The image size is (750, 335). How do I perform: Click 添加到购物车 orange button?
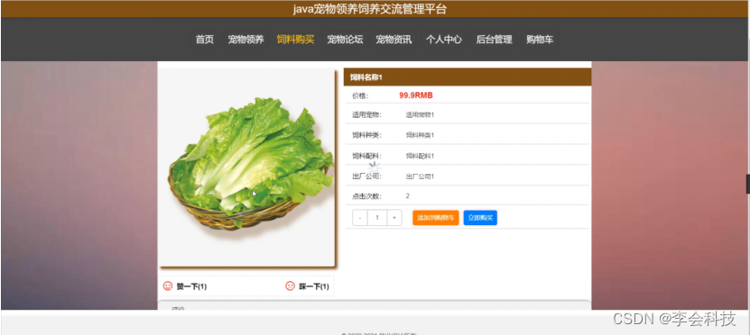tap(436, 218)
